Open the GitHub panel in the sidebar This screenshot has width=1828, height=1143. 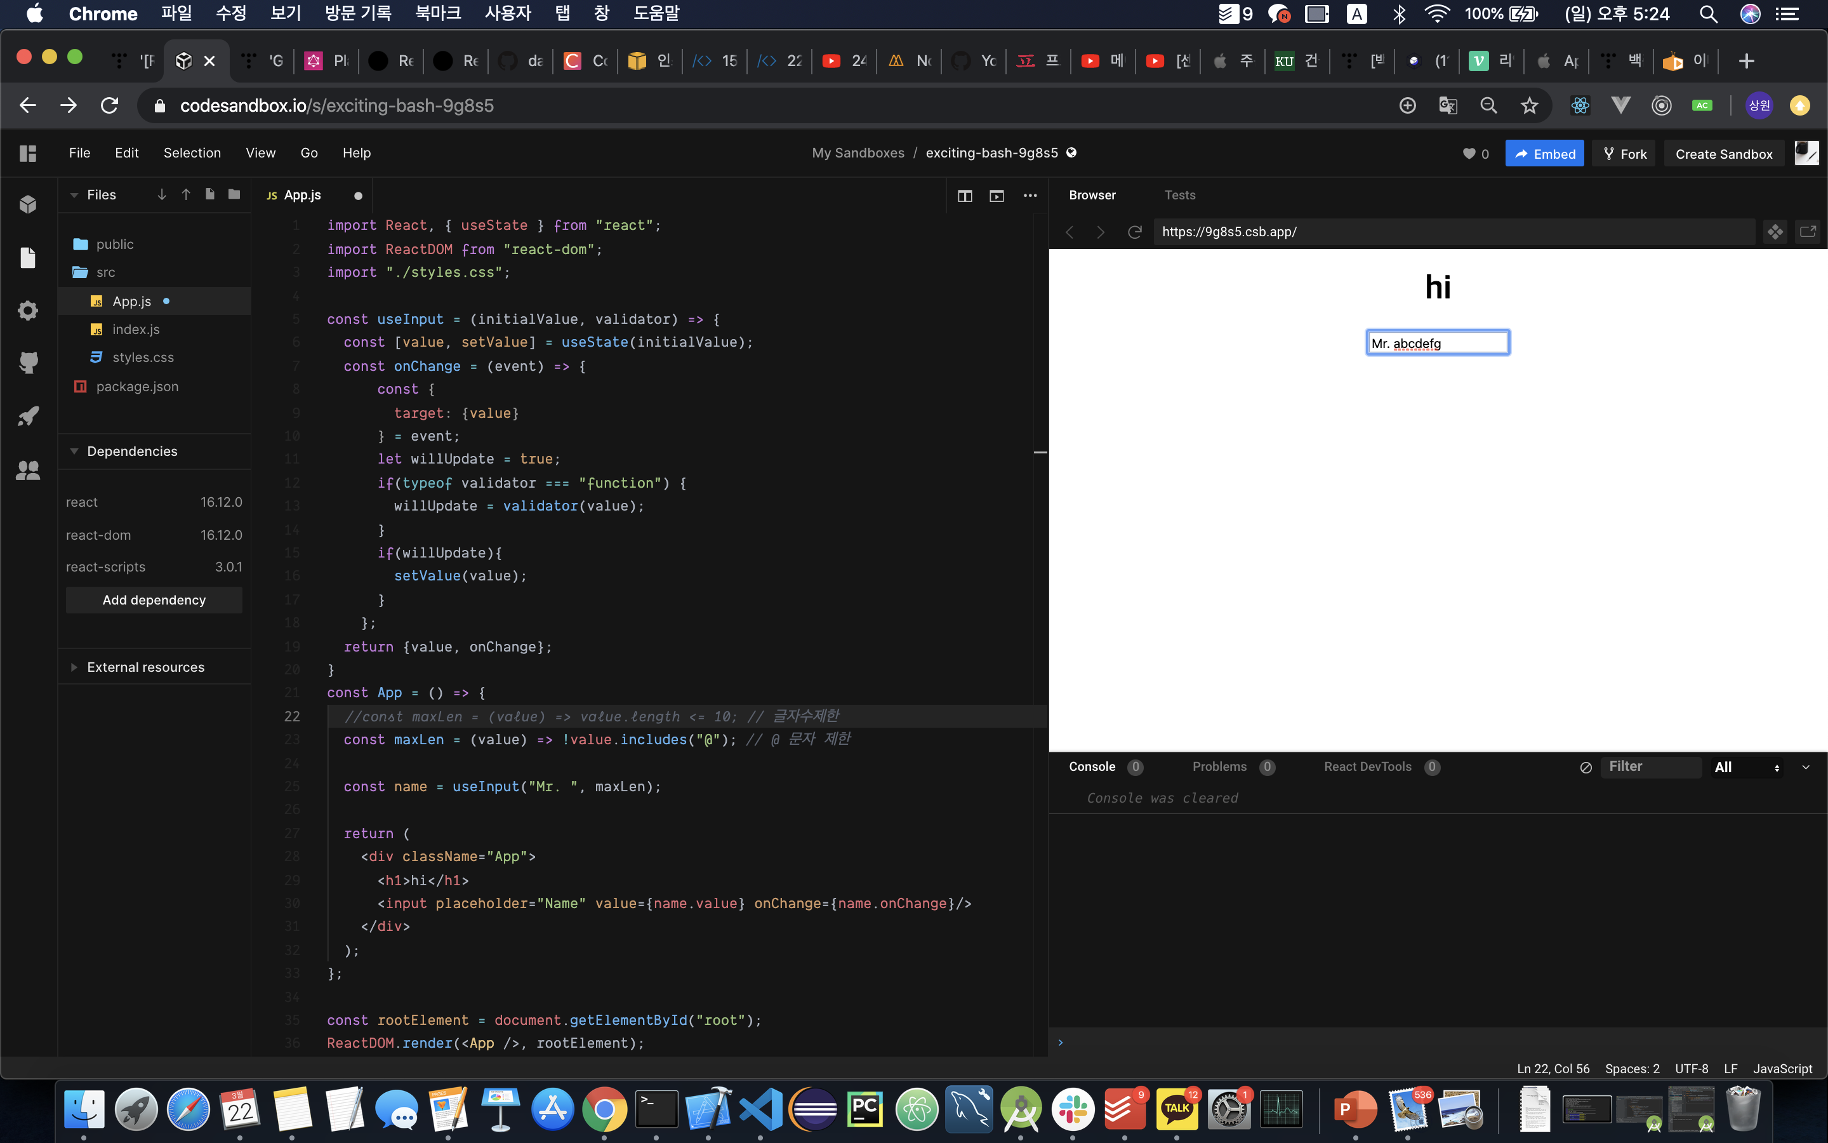pyautogui.click(x=28, y=363)
